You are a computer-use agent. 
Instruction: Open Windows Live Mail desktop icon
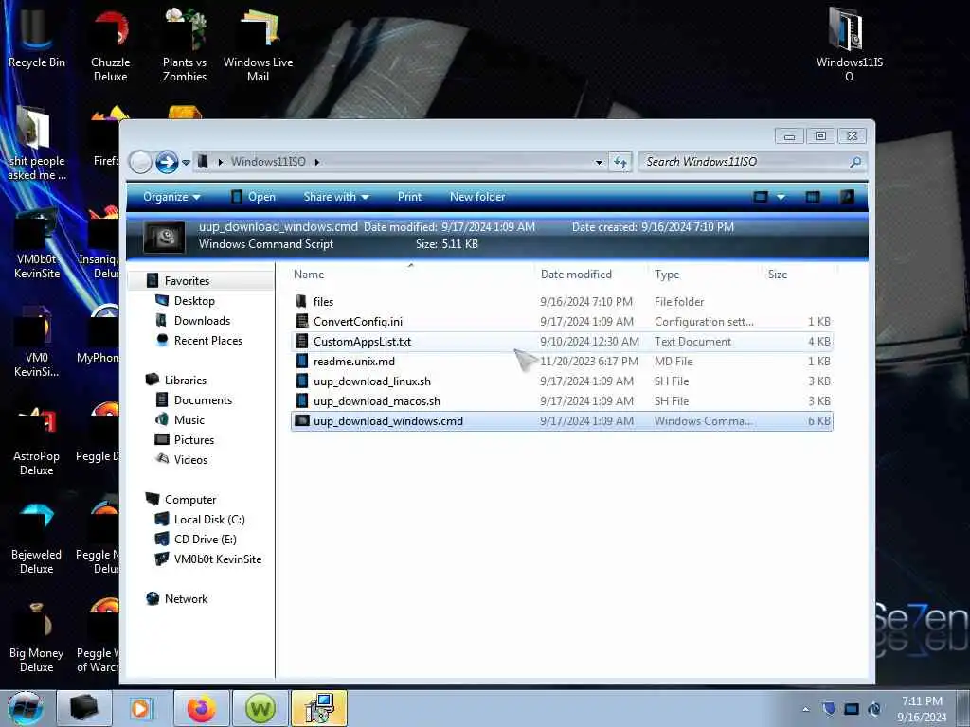(x=258, y=45)
